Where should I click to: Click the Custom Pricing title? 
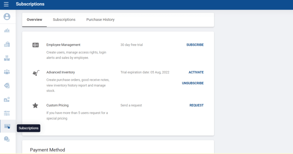[x=58, y=105]
